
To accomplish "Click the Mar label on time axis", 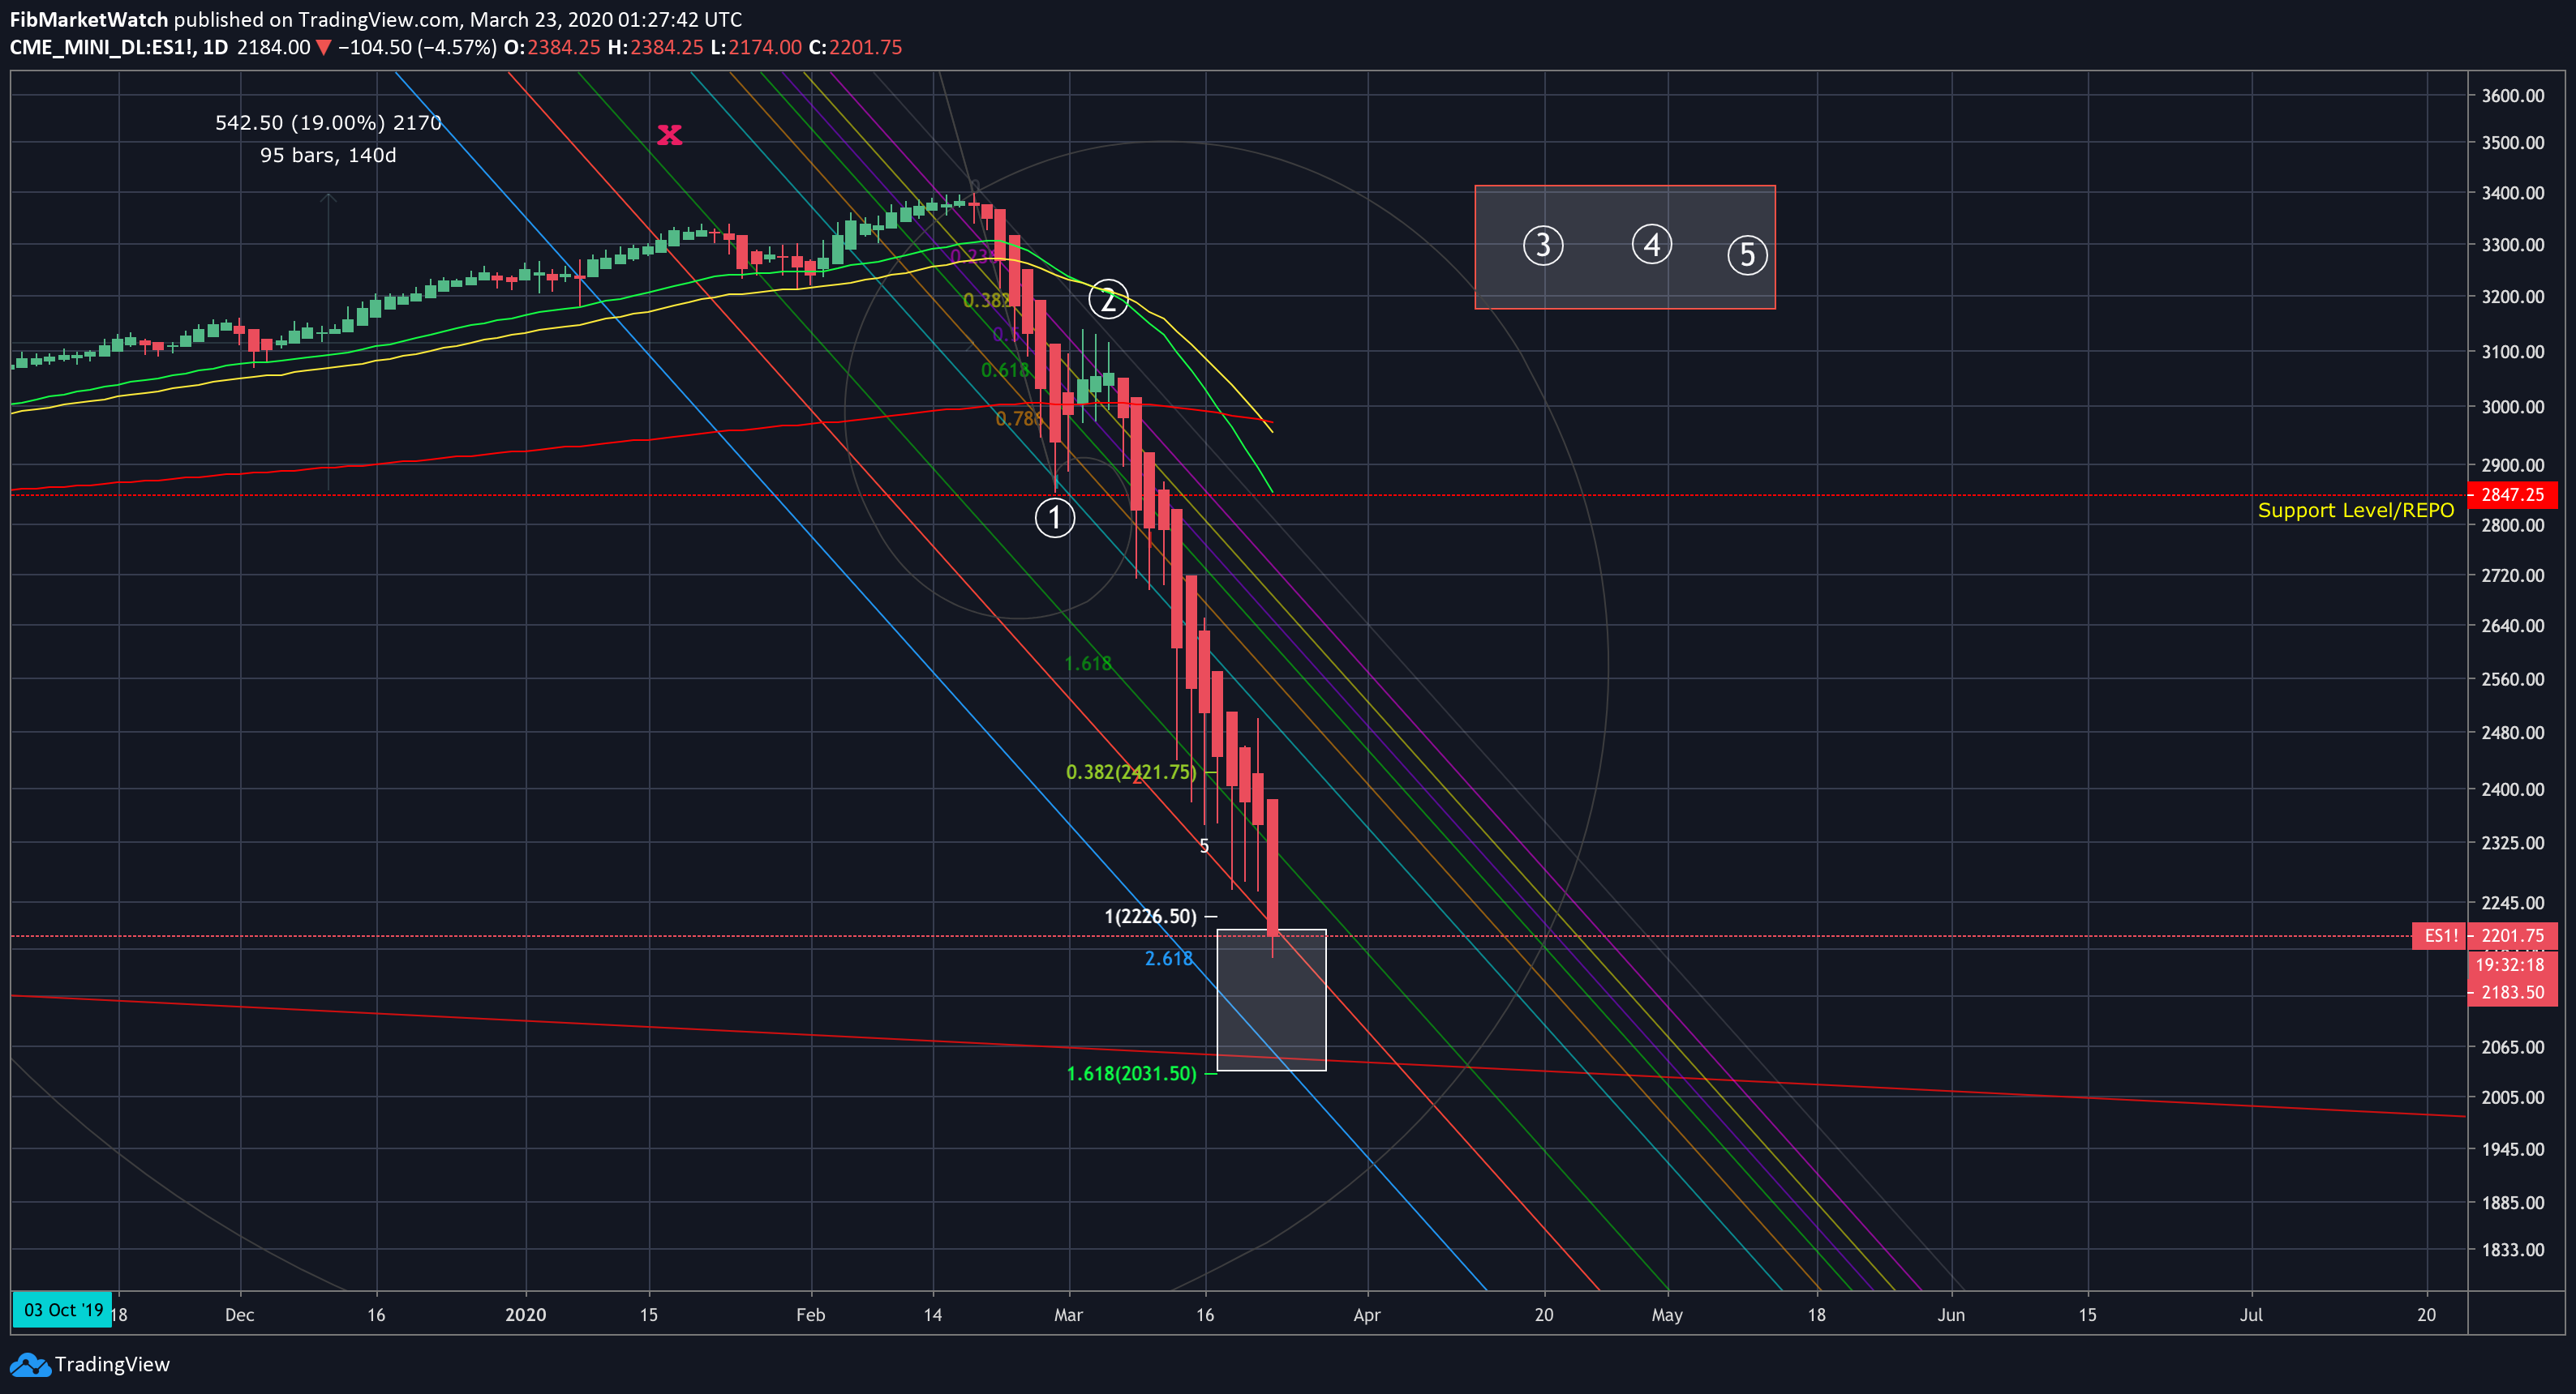I will click(1068, 1314).
